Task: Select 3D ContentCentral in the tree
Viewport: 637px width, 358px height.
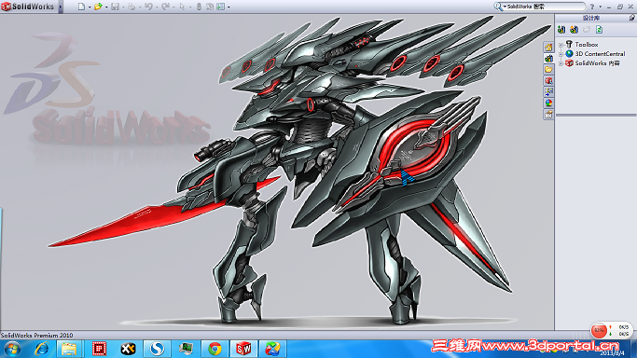Action: click(600, 53)
